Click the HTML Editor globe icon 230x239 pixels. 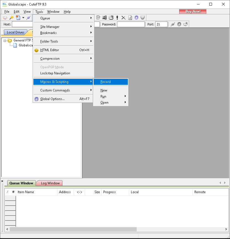click(x=36, y=50)
